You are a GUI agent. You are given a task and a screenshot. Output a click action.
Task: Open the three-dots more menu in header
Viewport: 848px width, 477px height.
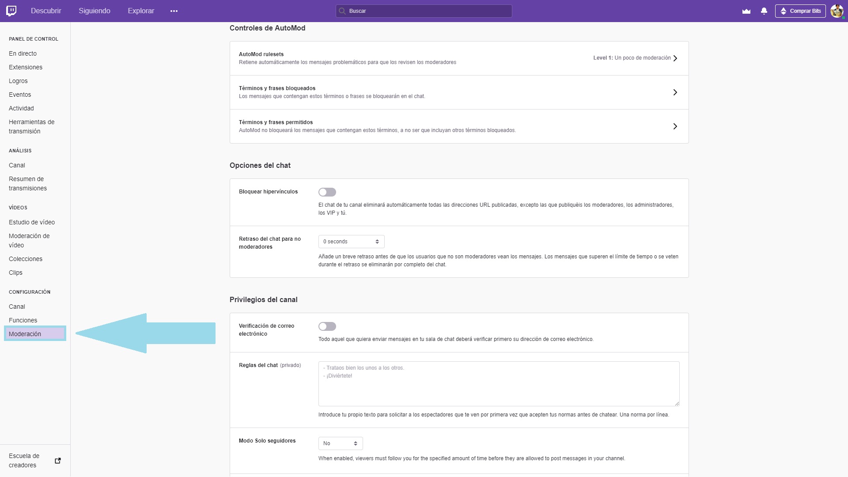[174, 11]
